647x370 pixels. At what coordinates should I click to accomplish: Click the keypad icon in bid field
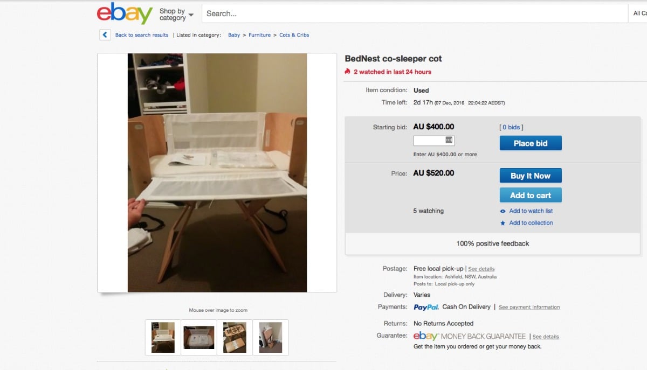[x=450, y=140]
